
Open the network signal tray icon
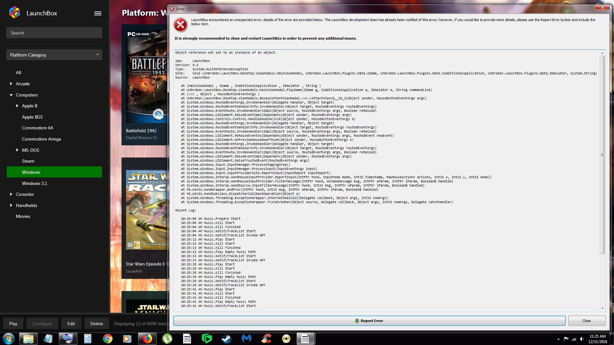tap(574, 339)
